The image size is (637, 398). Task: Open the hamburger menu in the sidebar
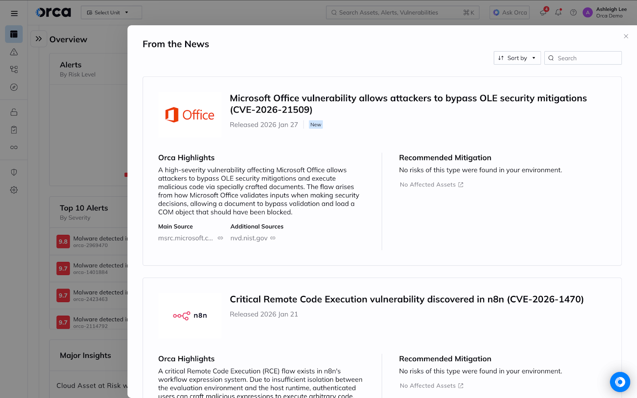click(x=14, y=14)
